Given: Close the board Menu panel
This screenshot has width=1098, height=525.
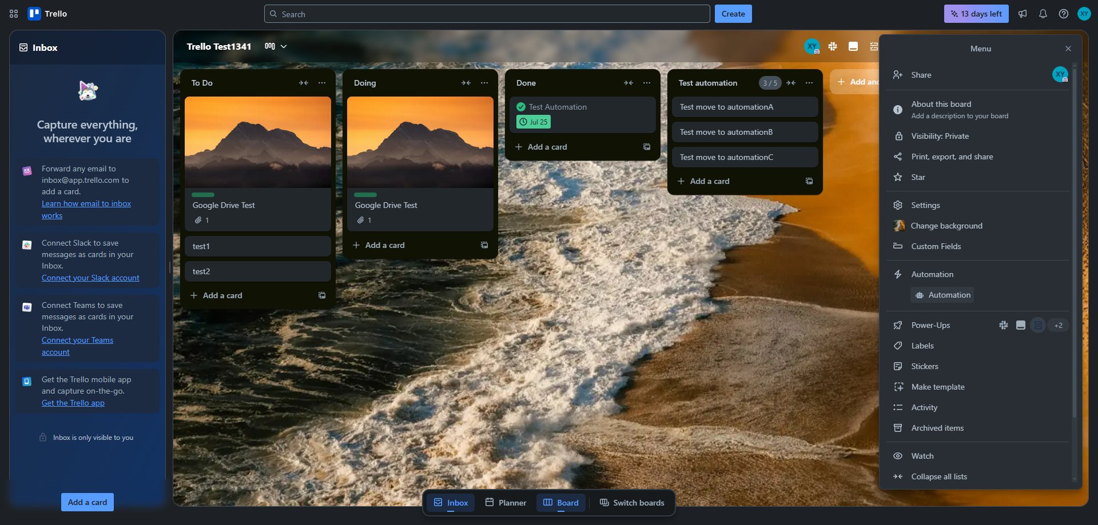Looking at the screenshot, I should coord(1068,49).
